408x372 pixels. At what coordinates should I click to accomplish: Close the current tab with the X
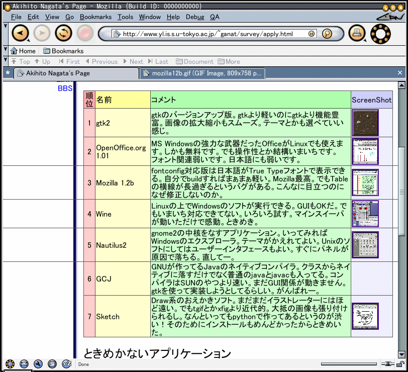coord(400,72)
